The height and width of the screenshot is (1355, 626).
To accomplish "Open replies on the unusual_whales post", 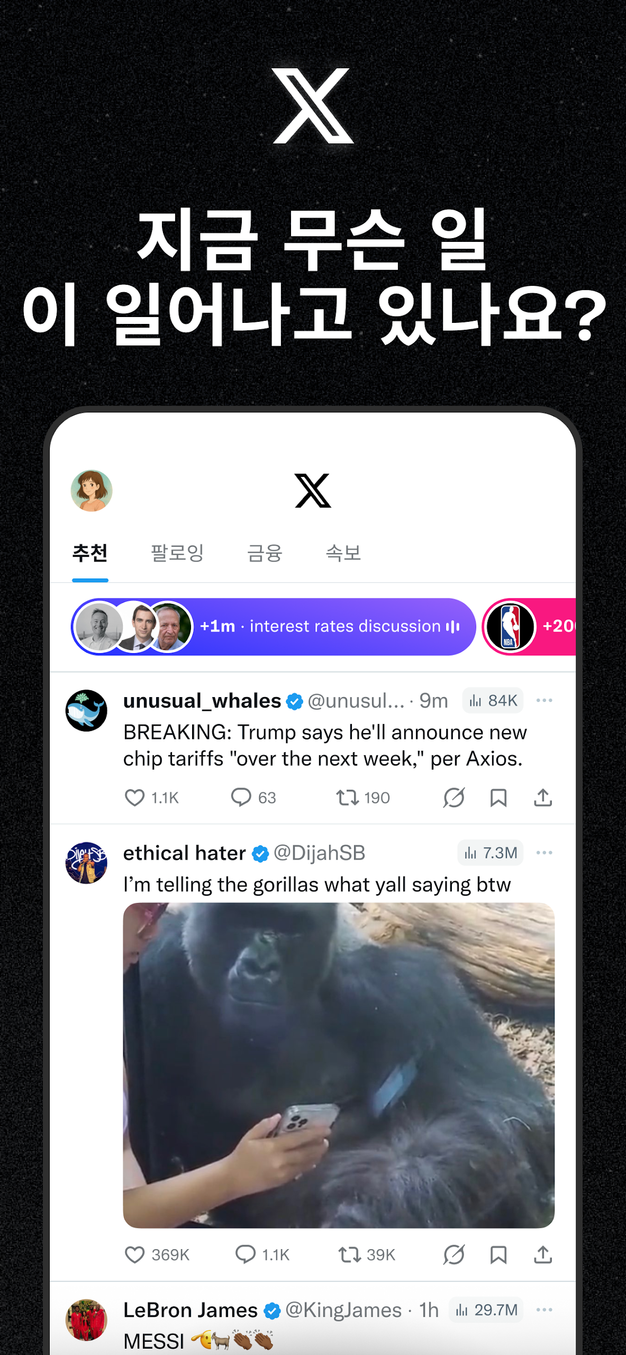I will coord(241,797).
